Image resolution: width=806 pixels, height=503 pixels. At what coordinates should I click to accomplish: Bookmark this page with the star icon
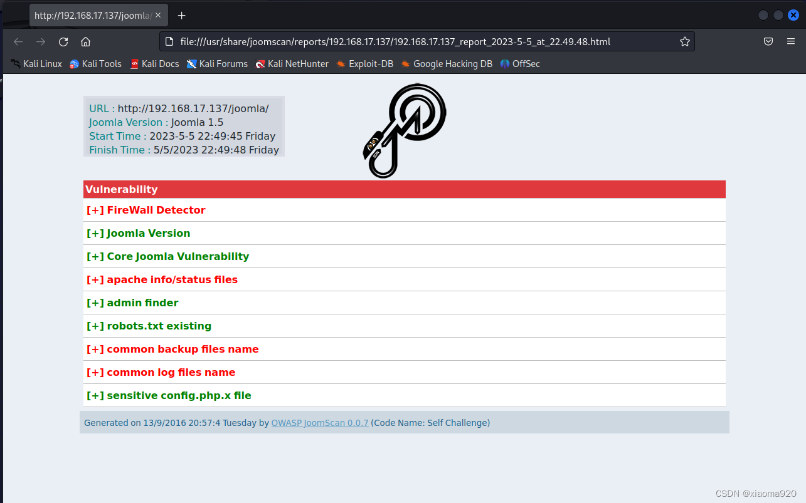pyautogui.click(x=684, y=42)
